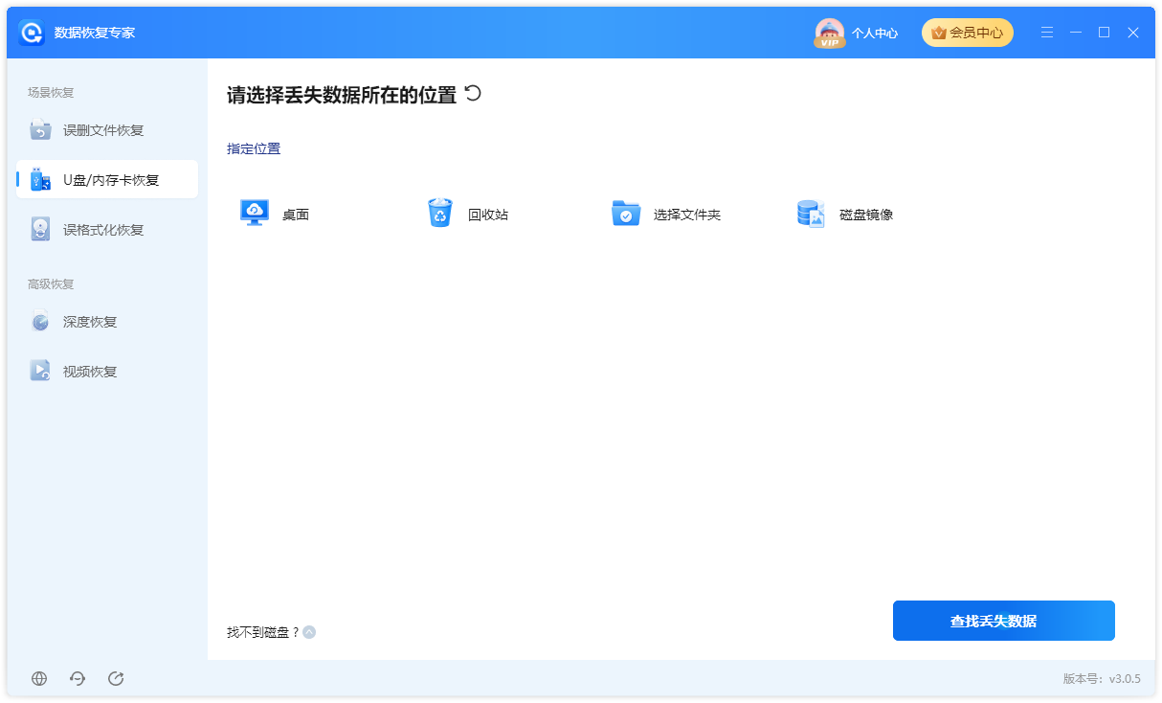Select 深度恢复 in the sidebar
Image resolution: width=1162 pixels, height=703 pixels.
click(x=107, y=322)
